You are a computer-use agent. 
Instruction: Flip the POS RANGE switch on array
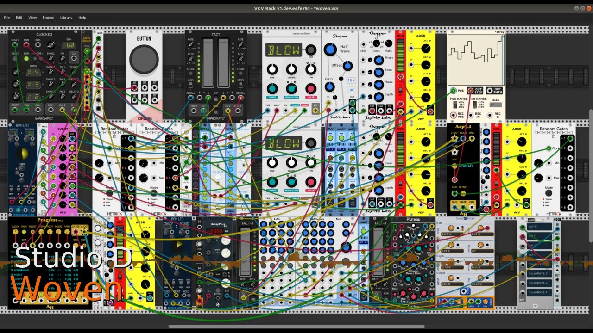tap(455, 105)
